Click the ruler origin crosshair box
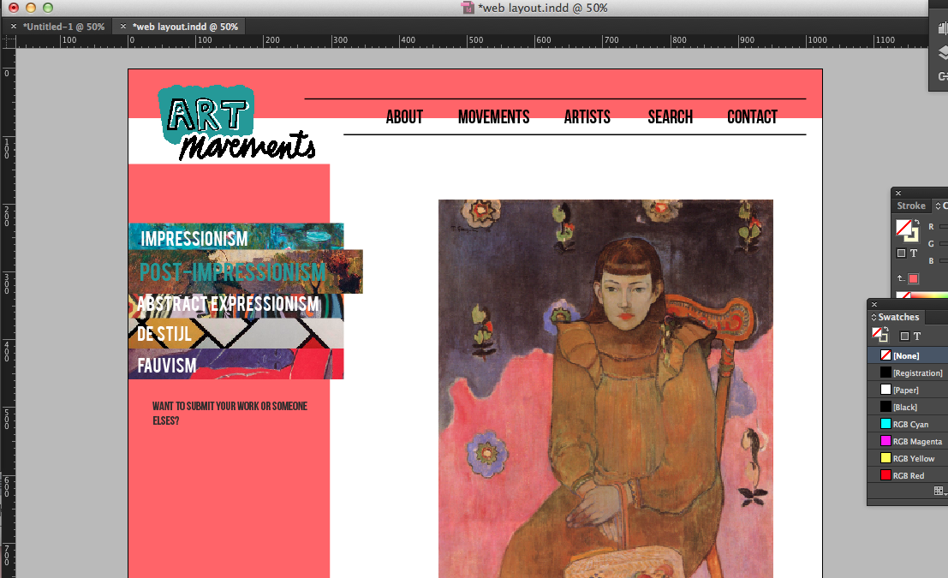Screen dimensions: 948x578 click(9, 41)
